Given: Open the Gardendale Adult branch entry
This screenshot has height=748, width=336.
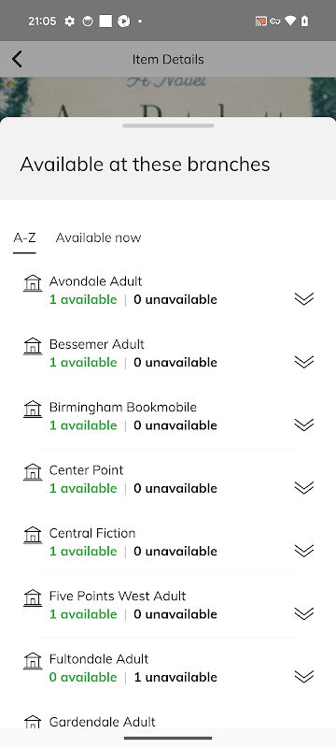Looking at the screenshot, I should (168, 722).
